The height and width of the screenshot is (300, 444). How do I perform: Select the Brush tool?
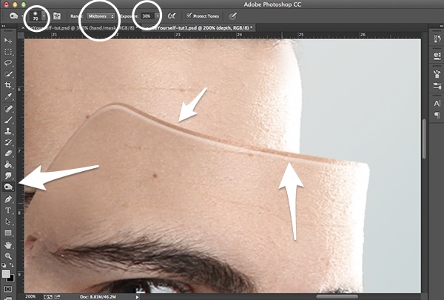(8, 120)
